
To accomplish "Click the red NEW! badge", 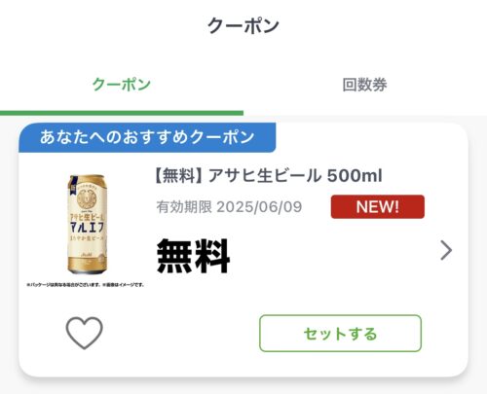I will [x=378, y=206].
